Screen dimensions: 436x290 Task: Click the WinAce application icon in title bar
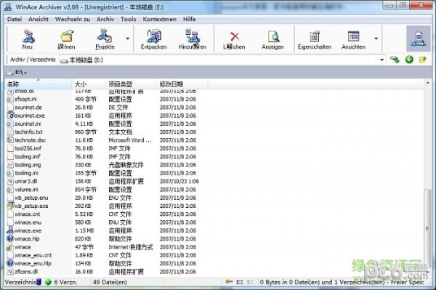click(x=8, y=7)
